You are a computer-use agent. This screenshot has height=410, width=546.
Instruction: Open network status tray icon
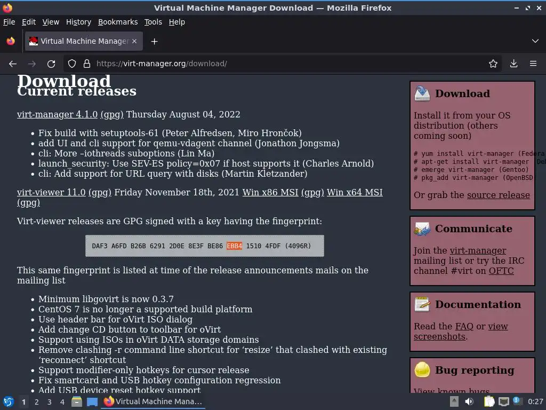pyautogui.click(x=503, y=401)
